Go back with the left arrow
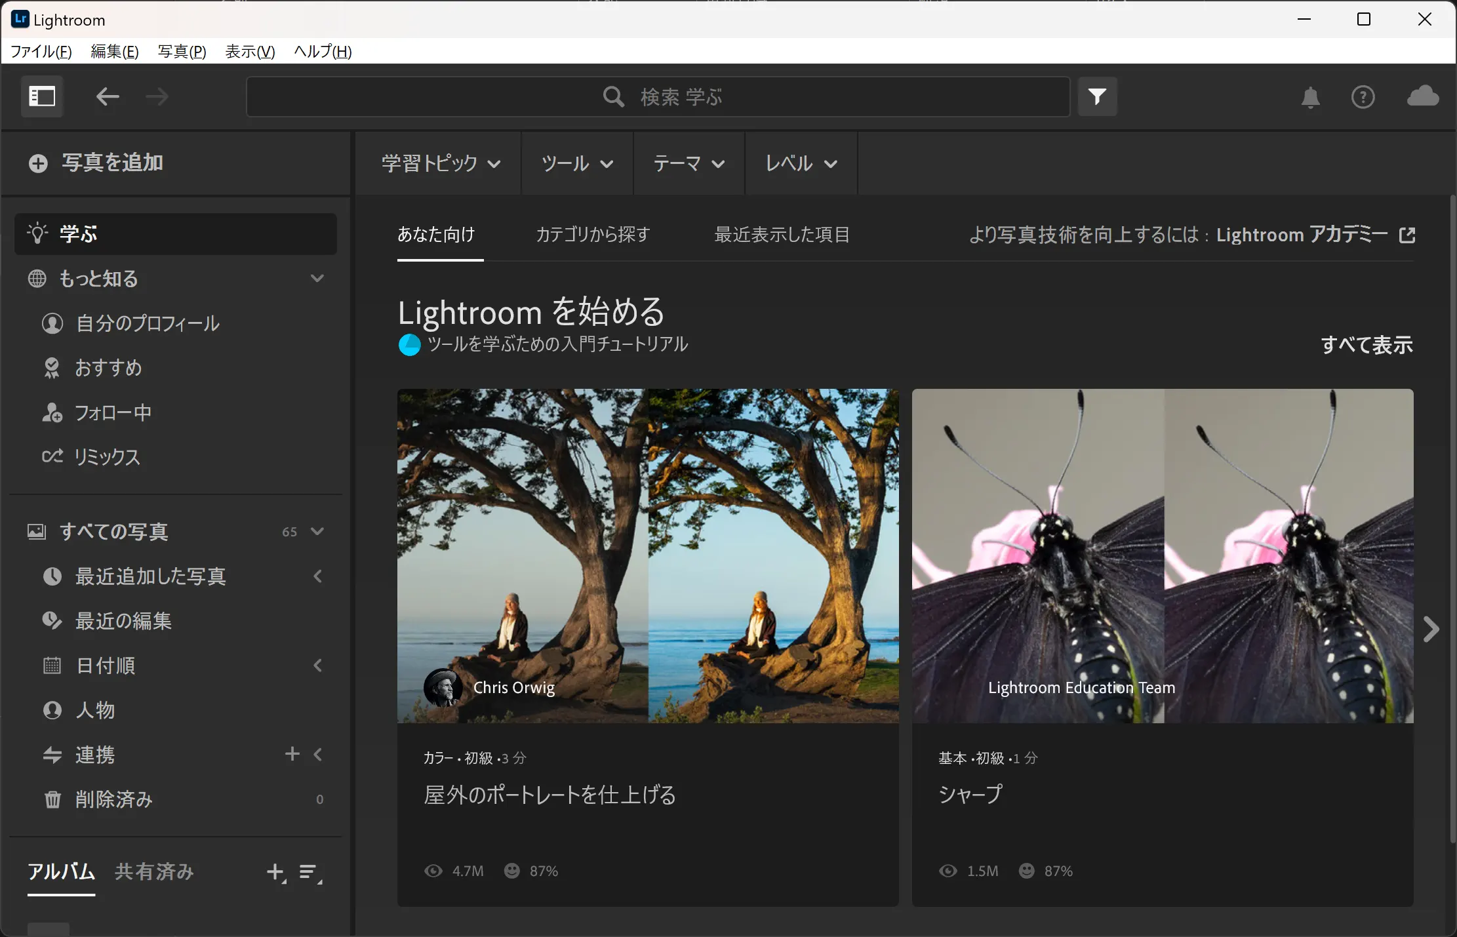The width and height of the screenshot is (1457, 937). tap(108, 97)
